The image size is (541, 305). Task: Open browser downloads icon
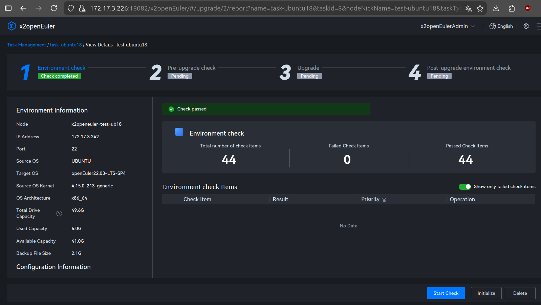coord(496,8)
